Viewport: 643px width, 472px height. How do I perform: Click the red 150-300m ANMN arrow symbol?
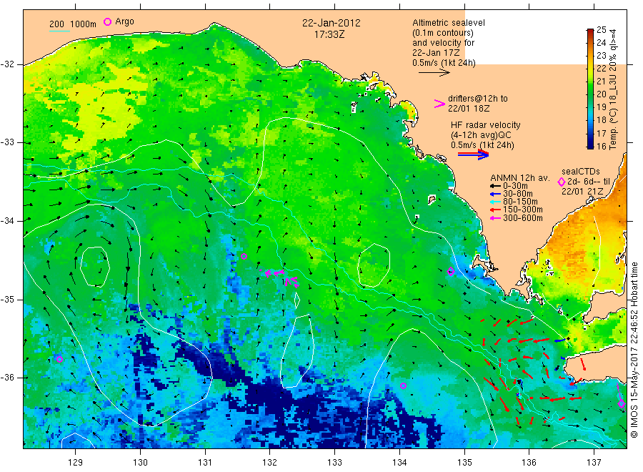pos(495,210)
